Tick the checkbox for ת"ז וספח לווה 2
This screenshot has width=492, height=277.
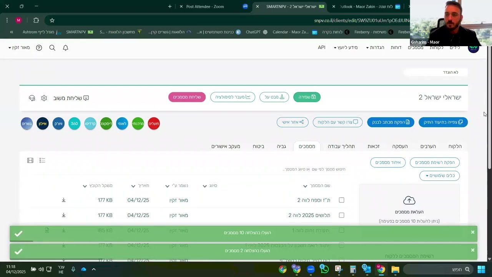pyautogui.click(x=342, y=200)
